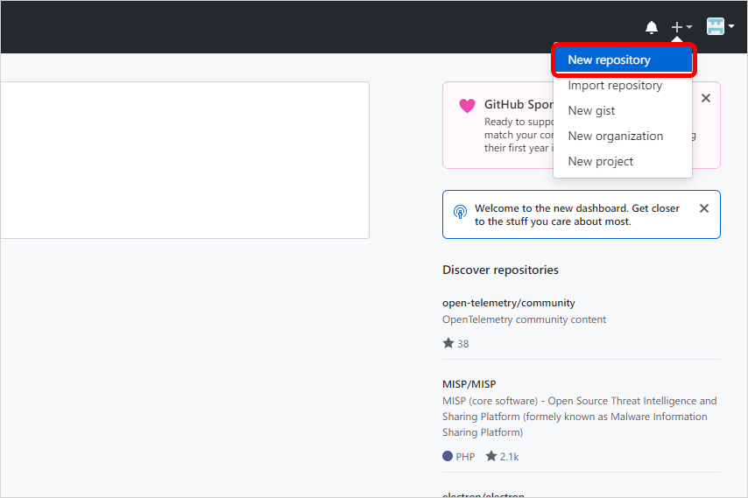This screenshot has height=498, width=748.
Task: Open the notifications bell
Action: tap(651, 27)
